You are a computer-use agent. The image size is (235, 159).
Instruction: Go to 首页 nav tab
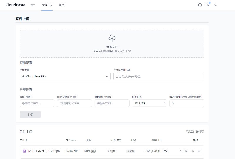33,5
